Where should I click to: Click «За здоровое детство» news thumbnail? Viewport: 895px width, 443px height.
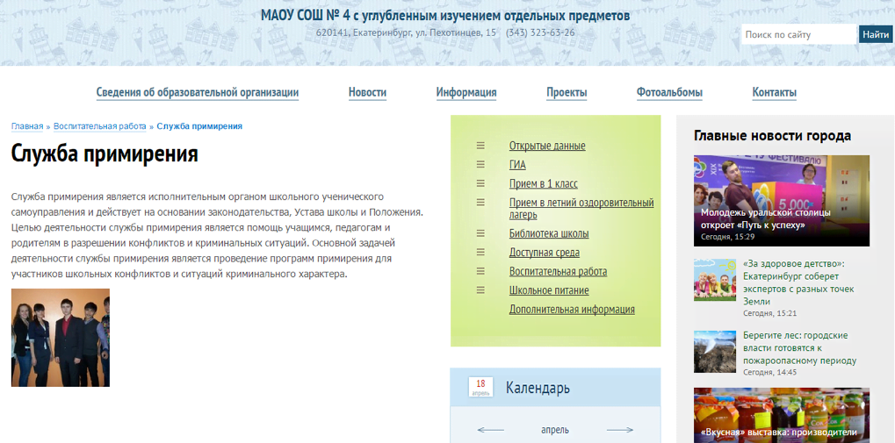pos(714,280)
